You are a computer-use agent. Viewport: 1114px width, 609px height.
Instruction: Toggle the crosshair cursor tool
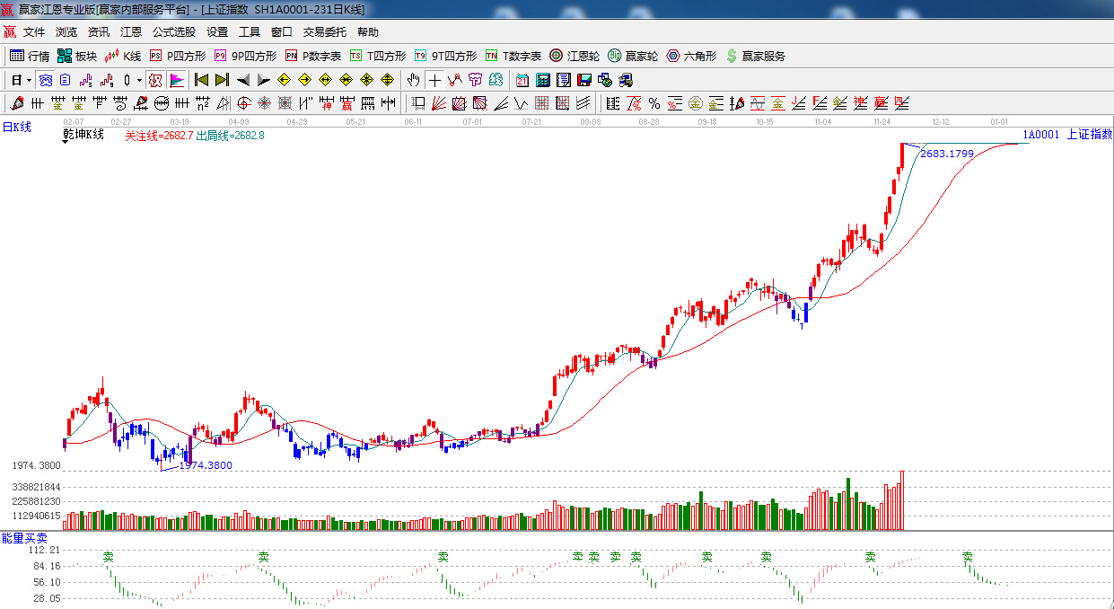coord(434,80)
